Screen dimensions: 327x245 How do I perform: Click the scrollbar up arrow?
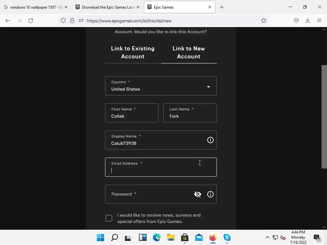click(x=324, y=30)
